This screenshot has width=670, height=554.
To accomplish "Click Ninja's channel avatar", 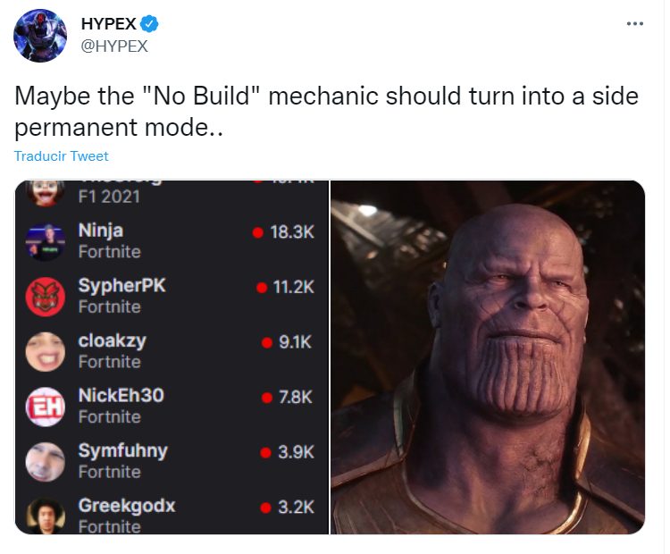I will click(x=45, y=241).
